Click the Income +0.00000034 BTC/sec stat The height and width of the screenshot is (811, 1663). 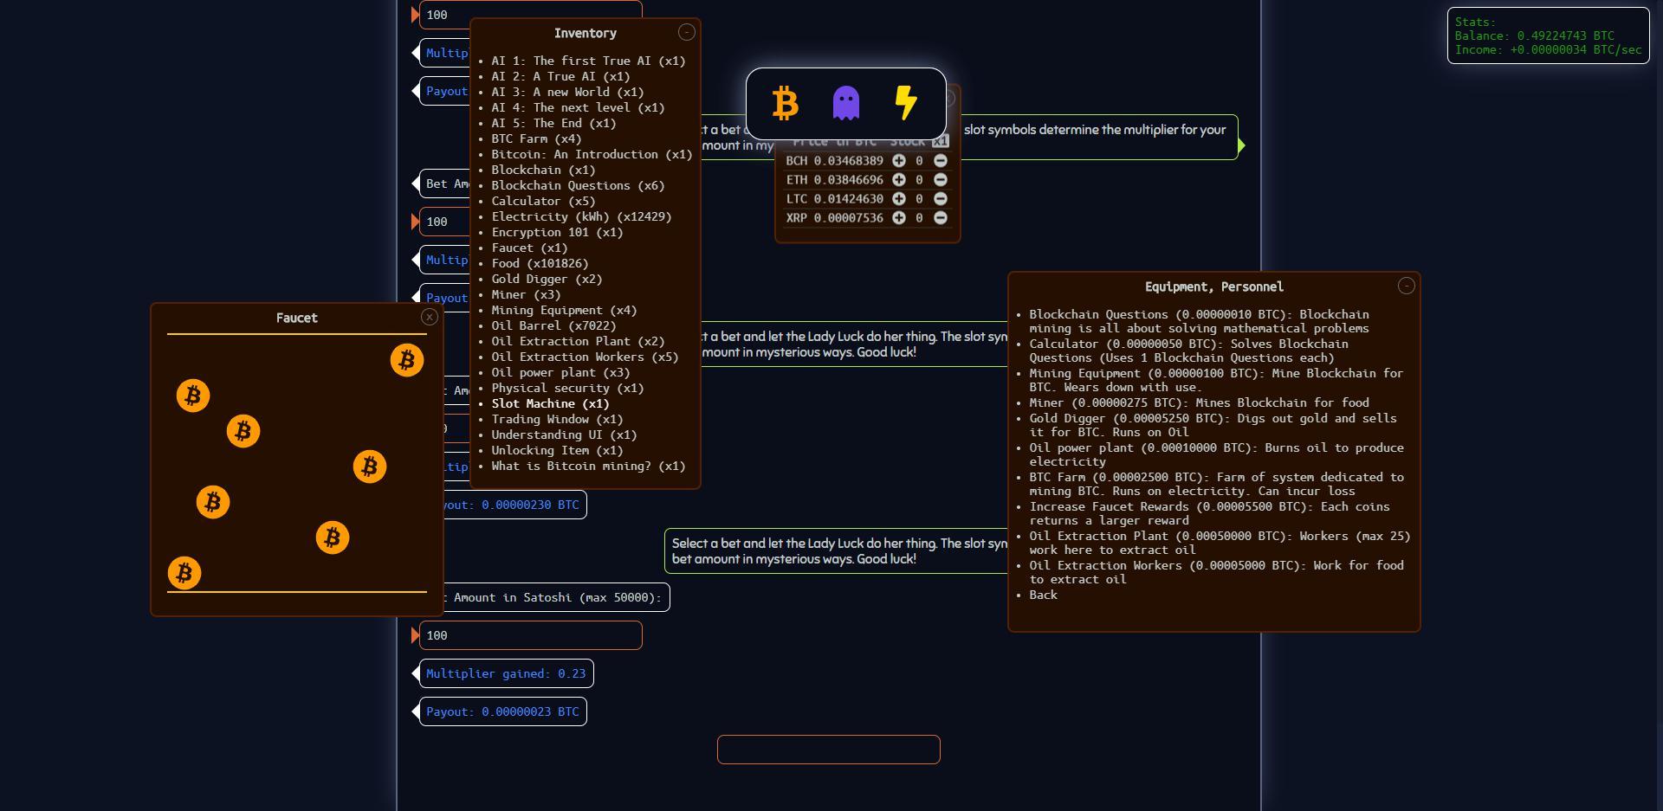click(x=1548, y=50)
